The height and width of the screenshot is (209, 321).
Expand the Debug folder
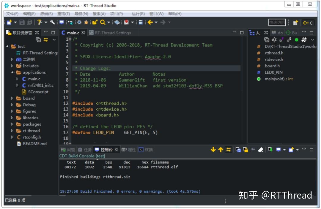click(12, 105)
